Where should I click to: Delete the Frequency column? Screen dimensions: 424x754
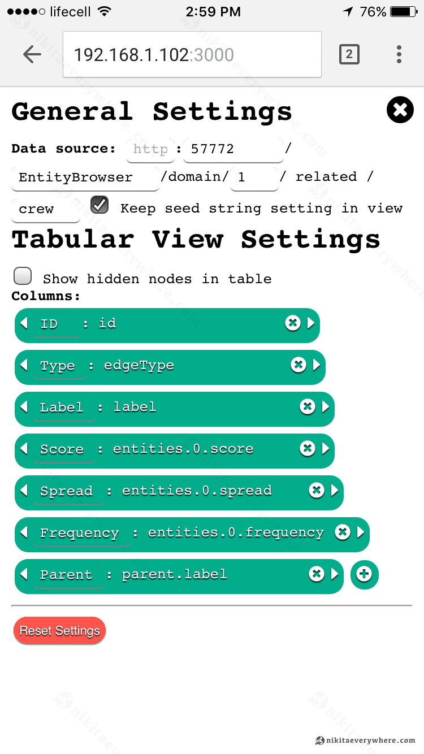pyautogui.click(x=343, y=532)
